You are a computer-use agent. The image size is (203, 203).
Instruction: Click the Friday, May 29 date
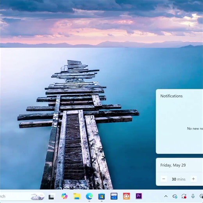click(x=173, y=165)
